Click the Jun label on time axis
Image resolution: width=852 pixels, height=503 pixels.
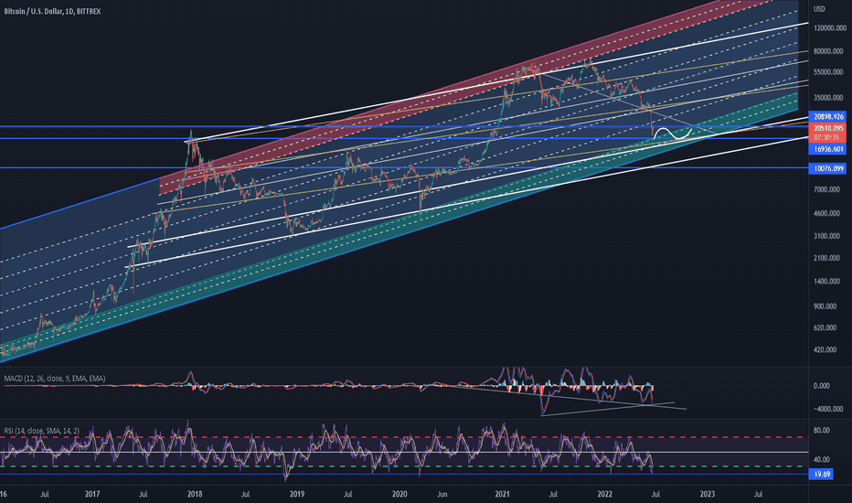coord(442,494)
